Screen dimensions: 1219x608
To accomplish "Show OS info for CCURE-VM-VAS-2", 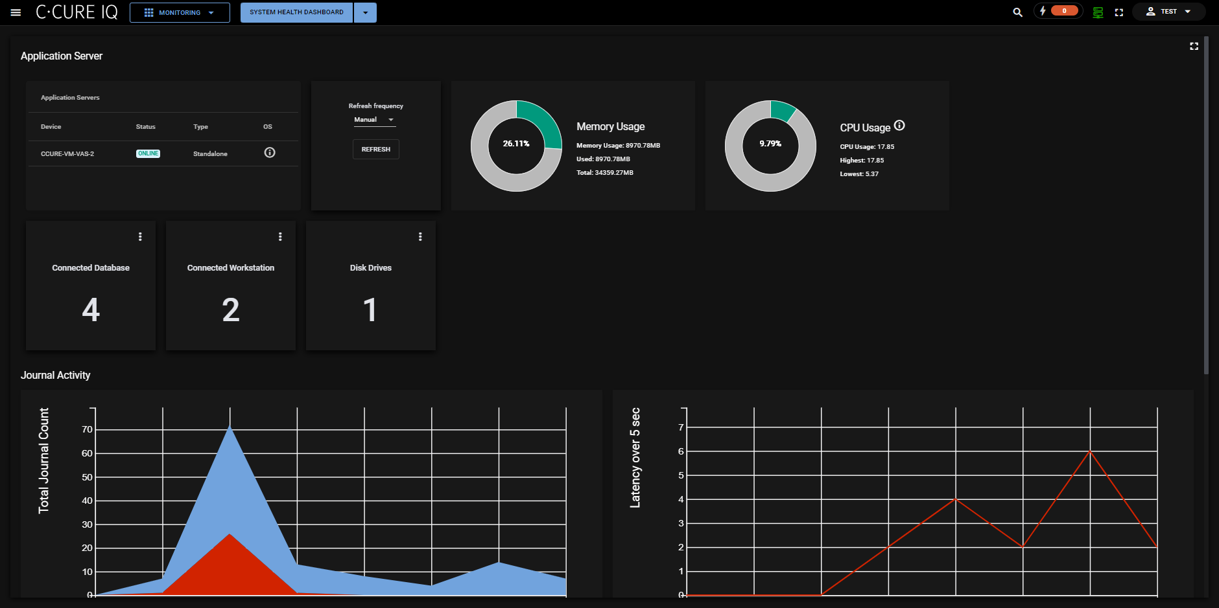I will 270,153.
